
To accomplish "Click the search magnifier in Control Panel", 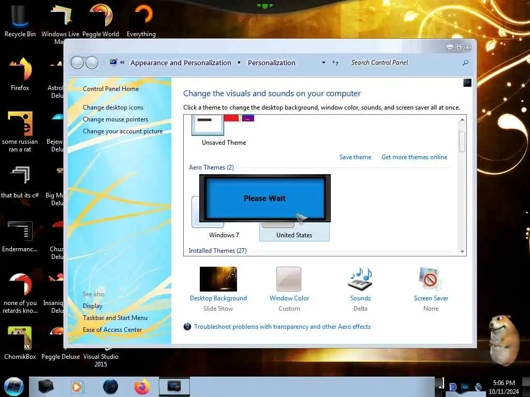I will [x=465, y=63].
